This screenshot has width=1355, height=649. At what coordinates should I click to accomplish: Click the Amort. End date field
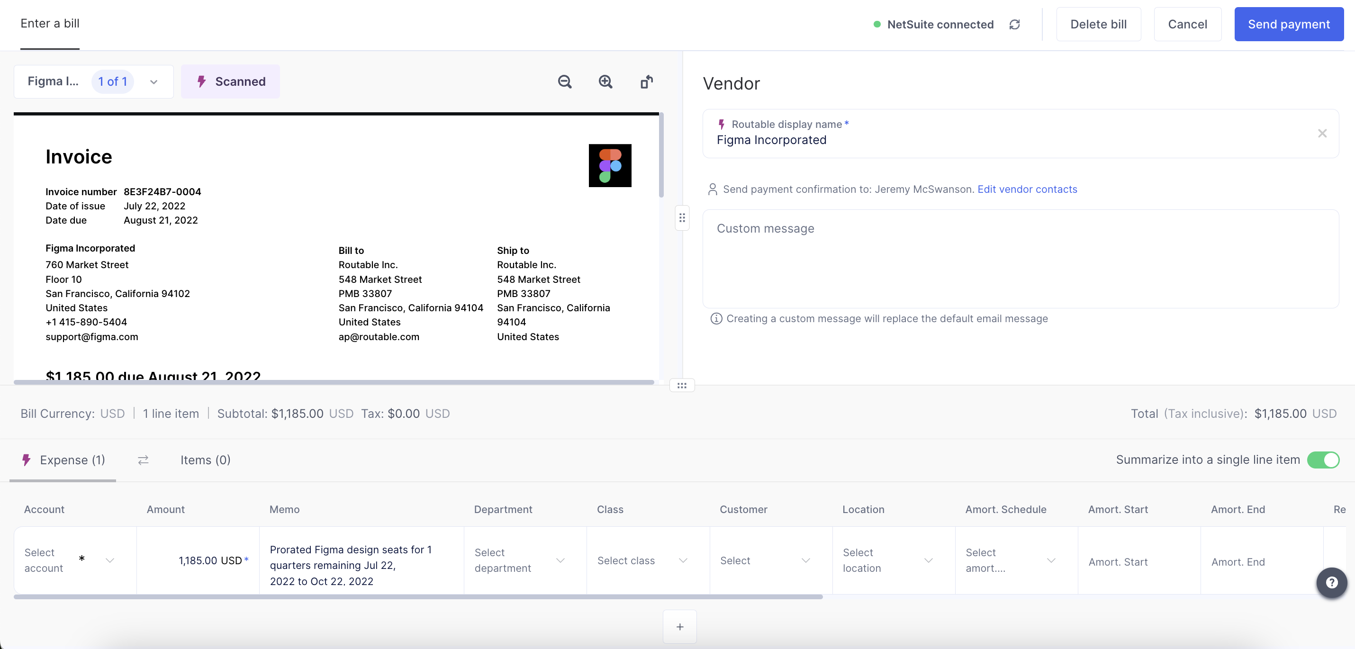1262,561
